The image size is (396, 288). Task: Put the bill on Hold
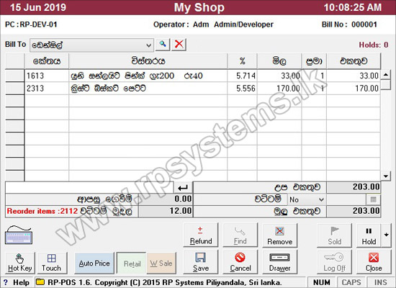coord(369,235)
